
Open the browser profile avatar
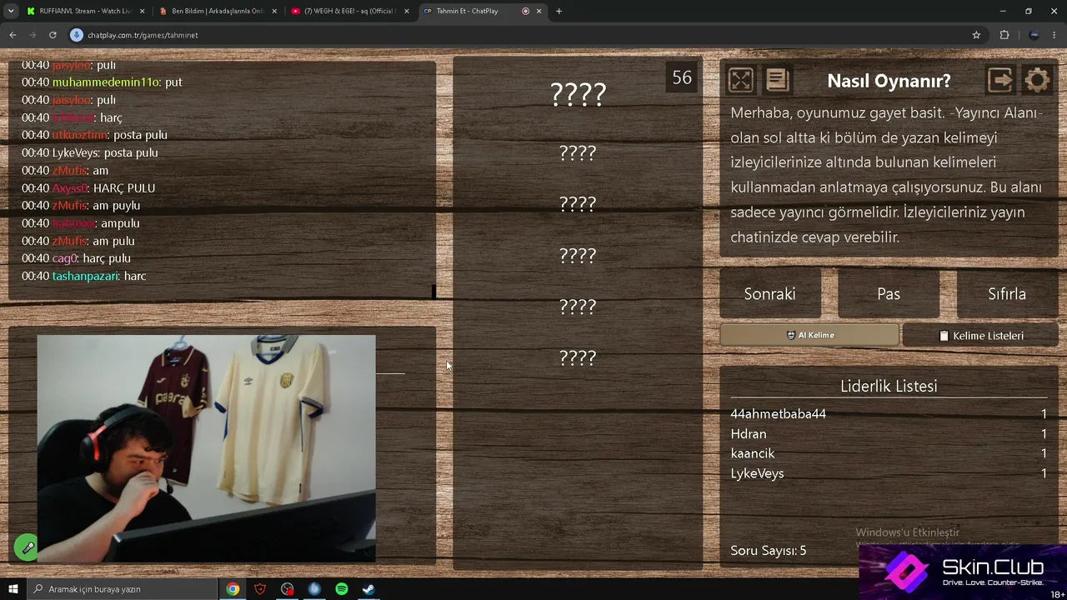coord(1034,35)
